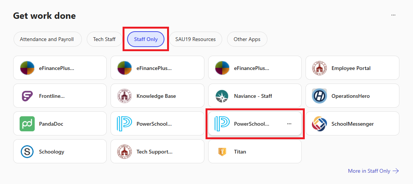The height and width of the screenshot is (184, 413).
Task: Click the Naviance compass star icon
Action: click(x=222, y=96)
